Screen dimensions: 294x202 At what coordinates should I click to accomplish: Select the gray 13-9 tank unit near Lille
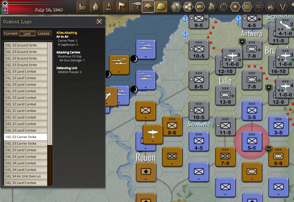click(225, 95)
